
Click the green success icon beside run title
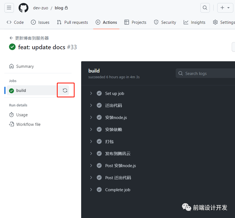12,47
